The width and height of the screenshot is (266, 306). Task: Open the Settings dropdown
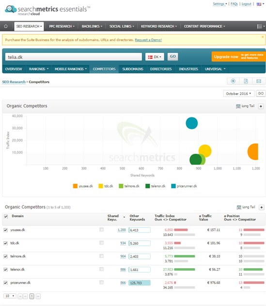pyautogui.click(x=219, y=4)
